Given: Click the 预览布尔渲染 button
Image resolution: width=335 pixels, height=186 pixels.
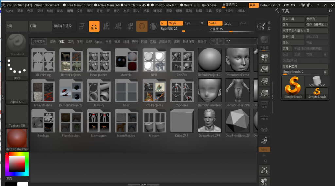Looking at the screenshot, I should (x=64, y=26).
